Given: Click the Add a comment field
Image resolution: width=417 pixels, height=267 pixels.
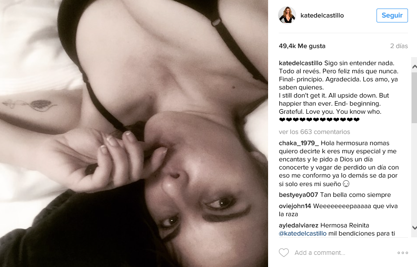Looking at the screenshot, I should [343, 253].
